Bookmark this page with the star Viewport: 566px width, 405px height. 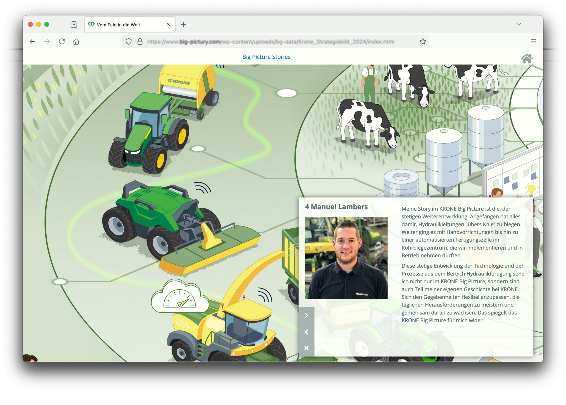coord(422,42)
